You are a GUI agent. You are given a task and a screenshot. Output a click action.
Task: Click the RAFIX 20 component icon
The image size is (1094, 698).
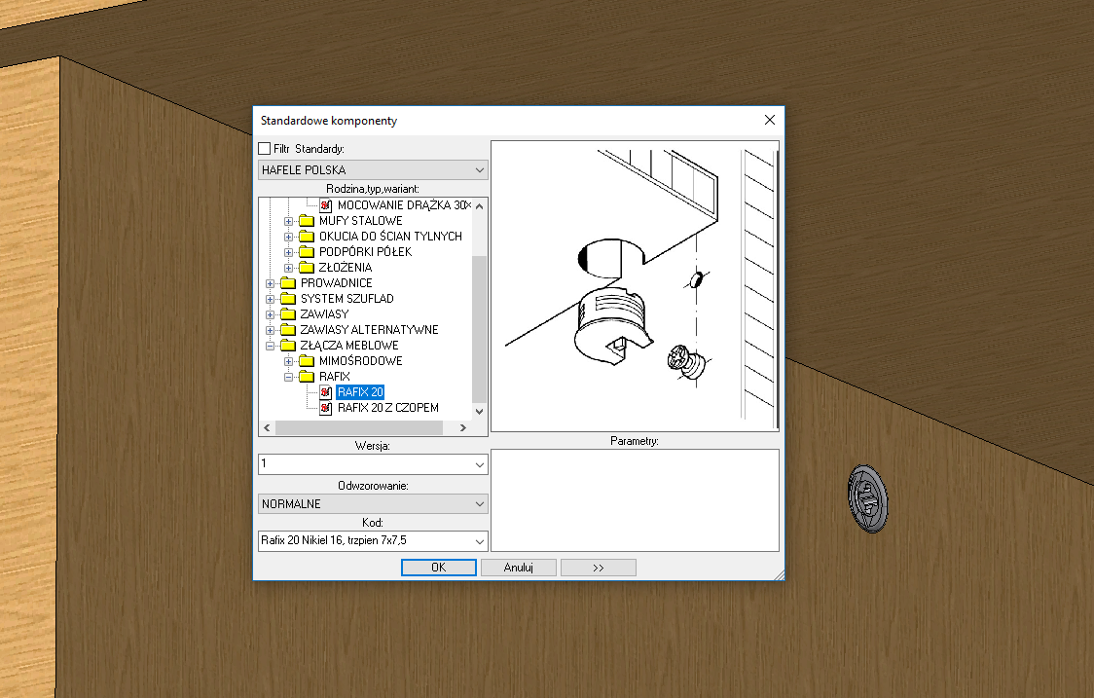coord(326,392)
